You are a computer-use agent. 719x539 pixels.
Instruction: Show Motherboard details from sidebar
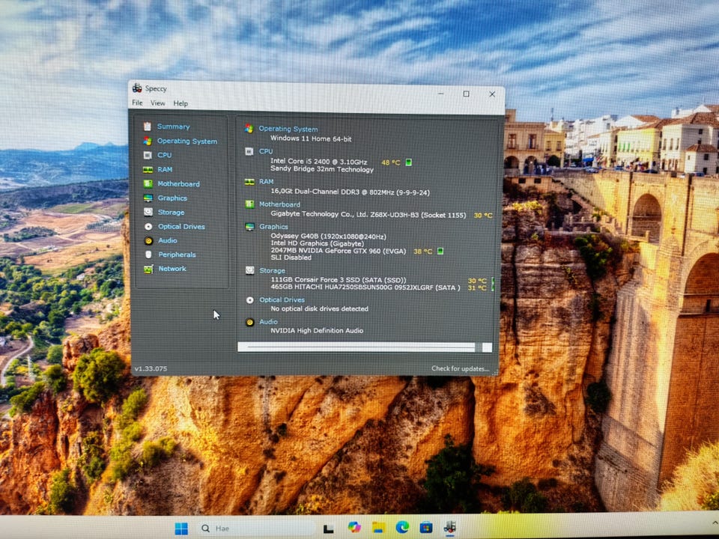coord(178,184)
